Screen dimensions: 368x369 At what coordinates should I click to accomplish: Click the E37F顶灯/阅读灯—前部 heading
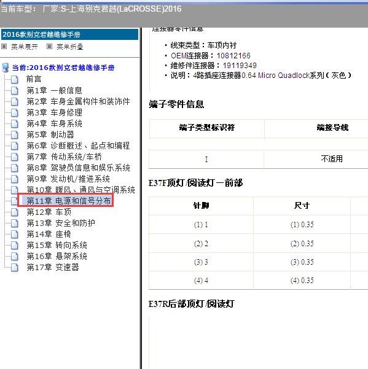(195, 183)
